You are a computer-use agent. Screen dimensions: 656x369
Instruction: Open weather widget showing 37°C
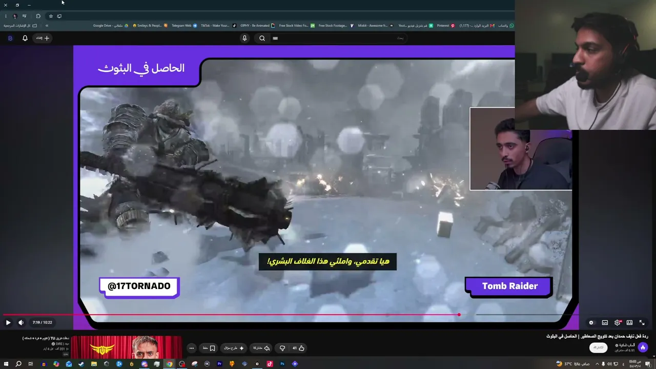point(573,364)
